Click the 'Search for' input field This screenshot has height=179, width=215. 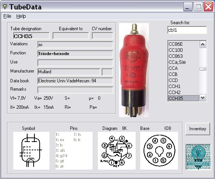coord(187,30)
